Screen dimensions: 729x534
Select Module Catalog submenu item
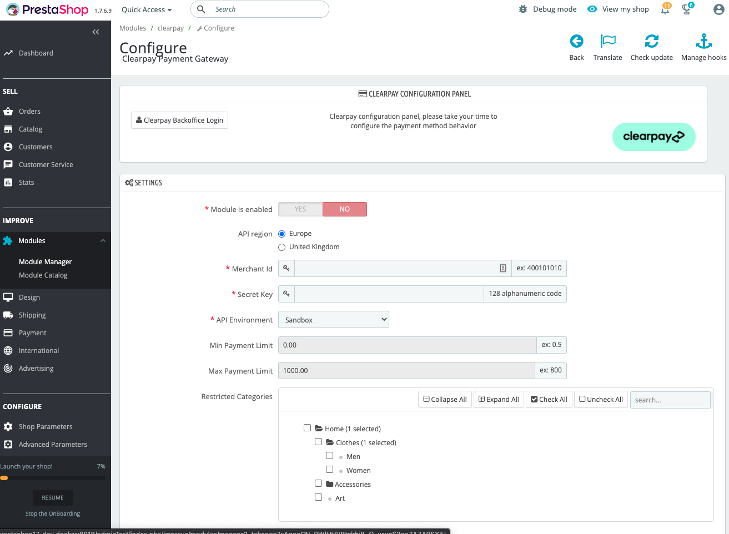(43, 275)
